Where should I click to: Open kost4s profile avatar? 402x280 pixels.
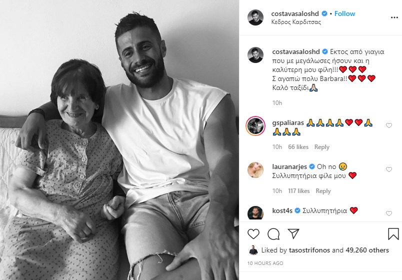click(255, 213)
